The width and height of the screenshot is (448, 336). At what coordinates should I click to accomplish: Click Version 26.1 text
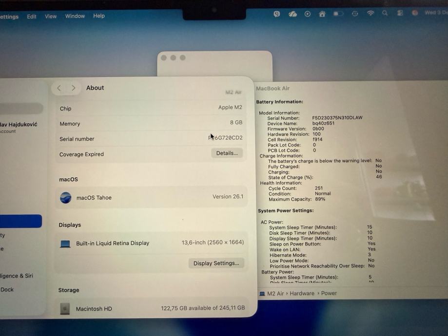pos(228,197)
